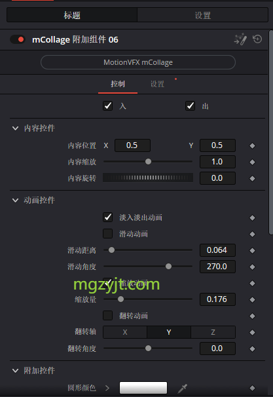273x397 pixels.
Task: Click the 内容旋转 value field
Action: point(217,178)
